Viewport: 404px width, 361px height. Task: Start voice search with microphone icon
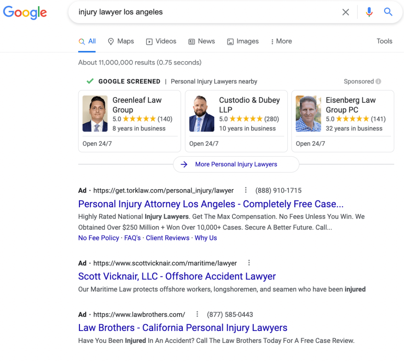pyautogui.click(x=369, y=12)
